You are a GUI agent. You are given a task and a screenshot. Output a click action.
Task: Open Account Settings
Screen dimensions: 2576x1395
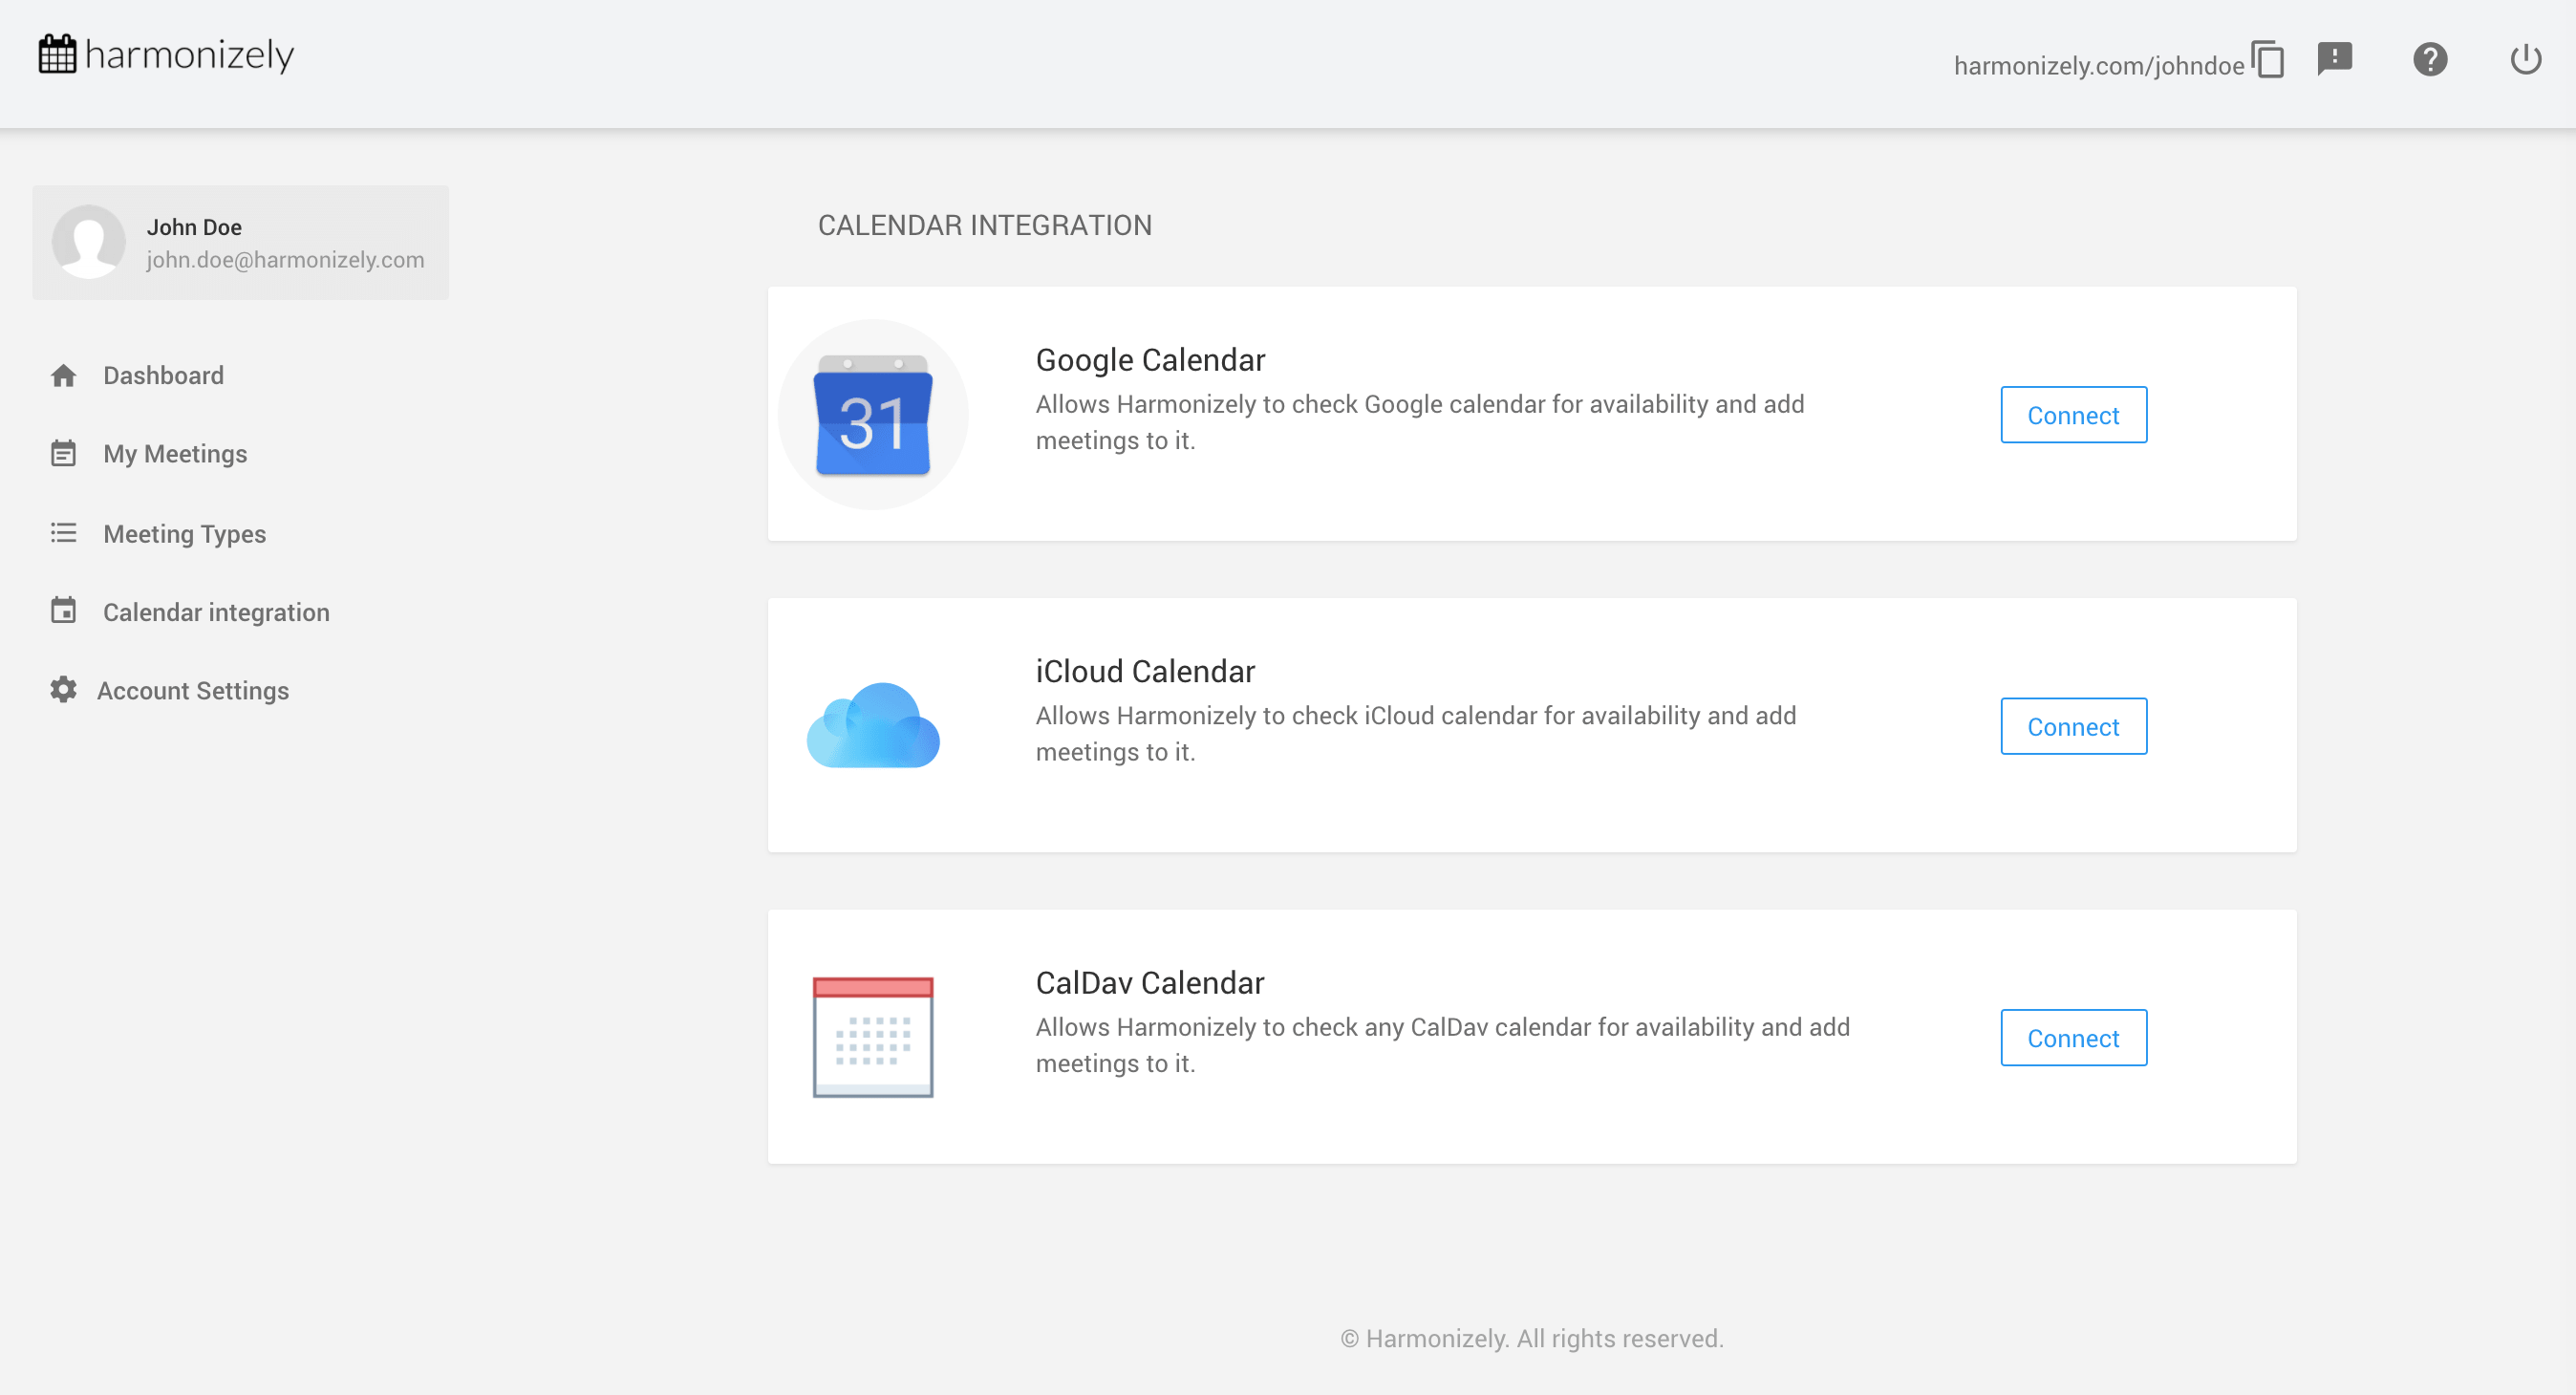193,690
